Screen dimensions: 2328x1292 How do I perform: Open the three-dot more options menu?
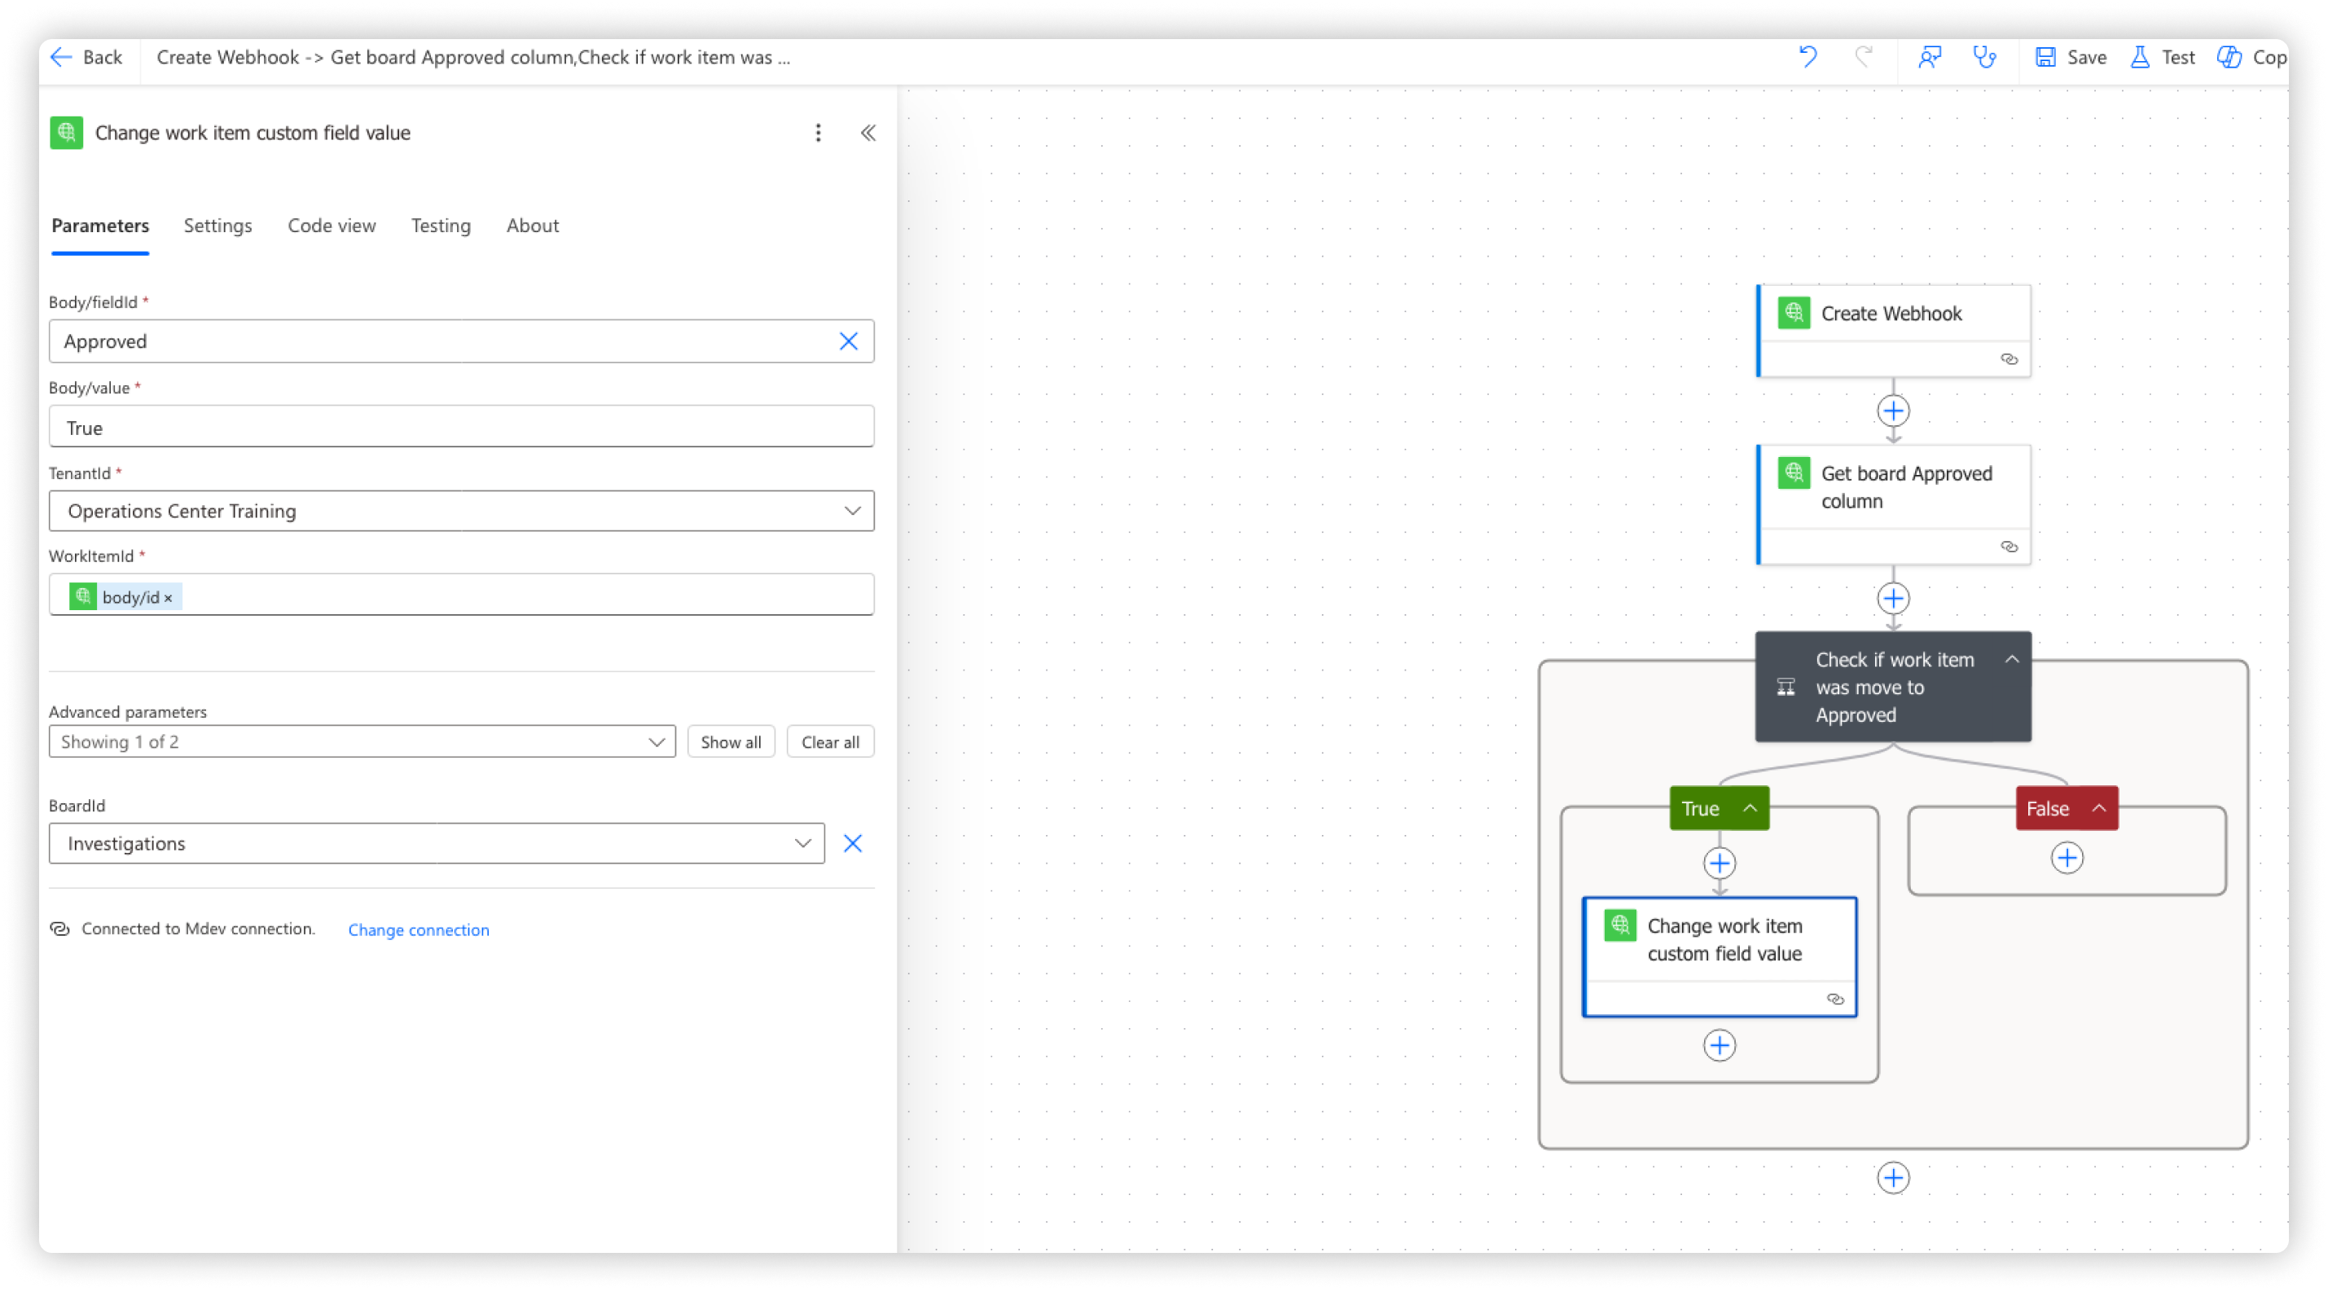point(818,133)
